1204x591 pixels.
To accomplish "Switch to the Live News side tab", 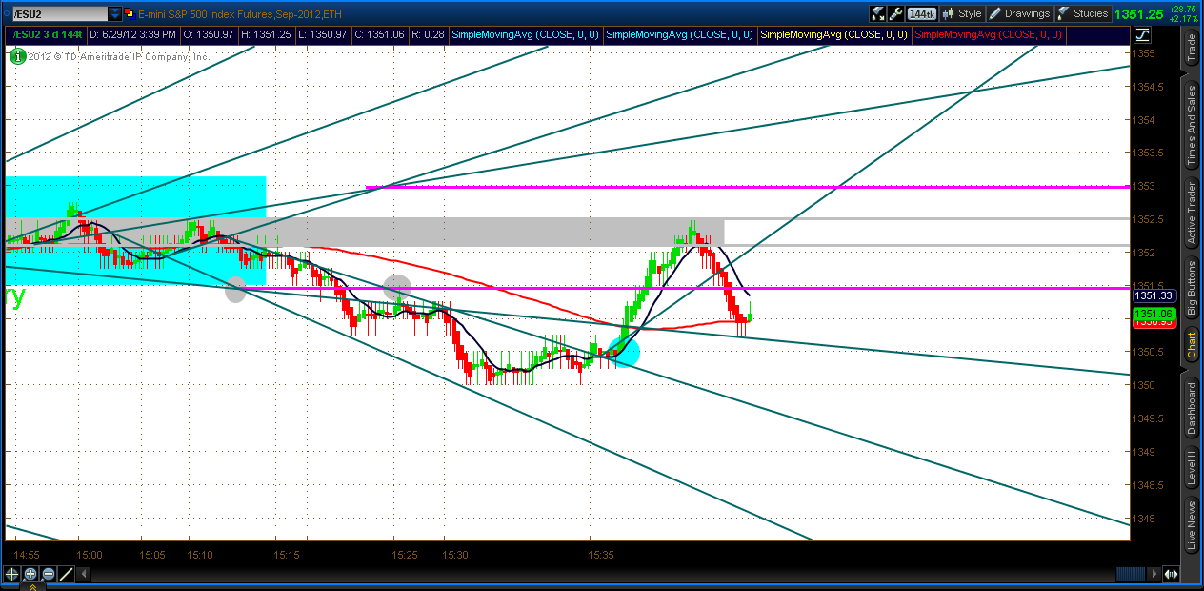I will 1191,525.
